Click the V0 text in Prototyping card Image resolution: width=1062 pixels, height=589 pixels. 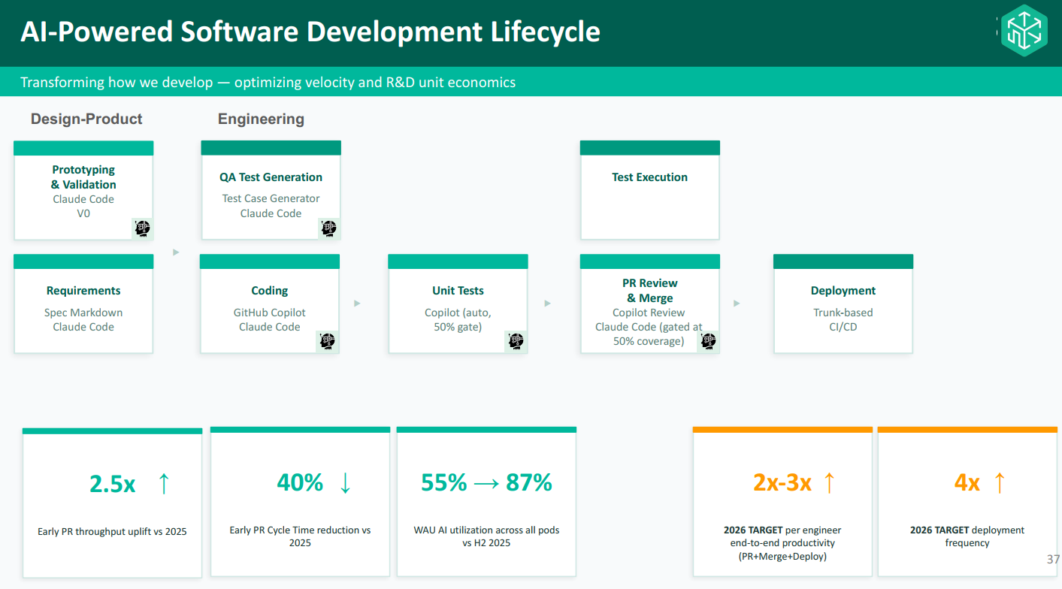point(83,213)
